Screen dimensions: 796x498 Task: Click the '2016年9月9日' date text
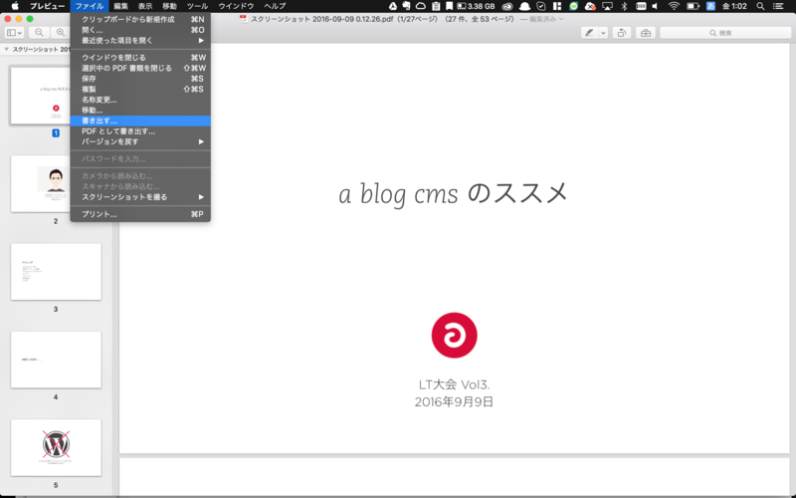[454, 402]
